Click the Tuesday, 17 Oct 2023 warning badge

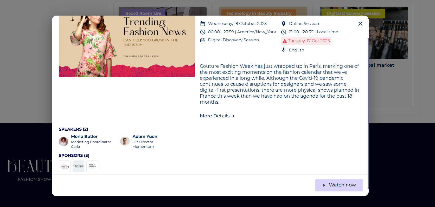[306, 41]
